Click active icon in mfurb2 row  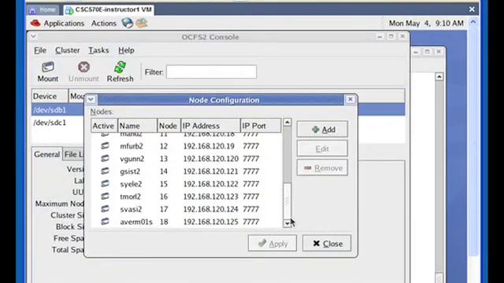click(x=105, y=146)
